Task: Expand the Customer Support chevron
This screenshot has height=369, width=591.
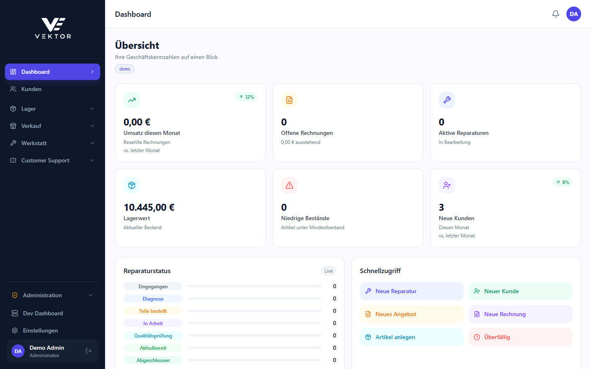Action: pyautogui.click(x=92, y=160)
